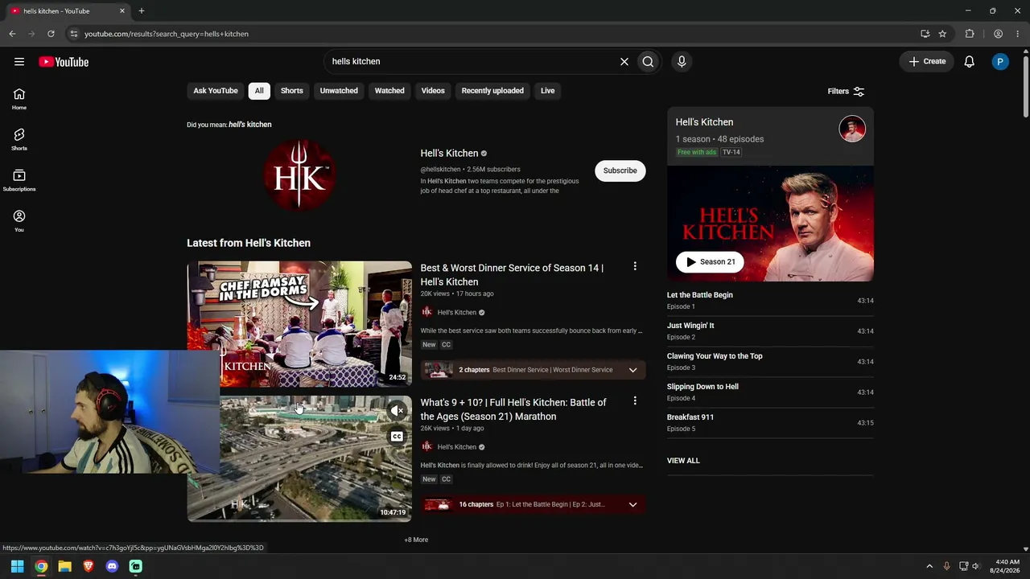Toggle captions on the video preview

(x=397, y=437)
